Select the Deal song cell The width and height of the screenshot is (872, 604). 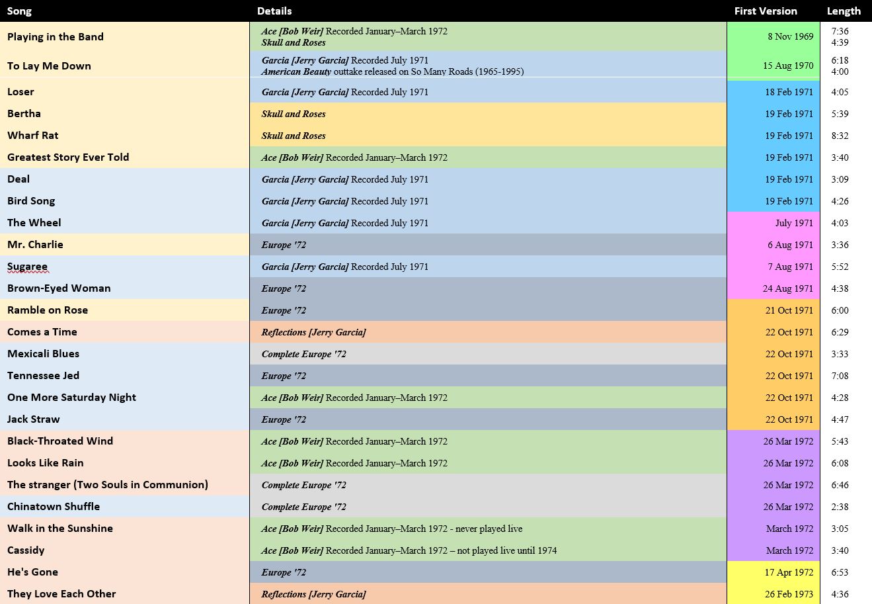(124, 179)
